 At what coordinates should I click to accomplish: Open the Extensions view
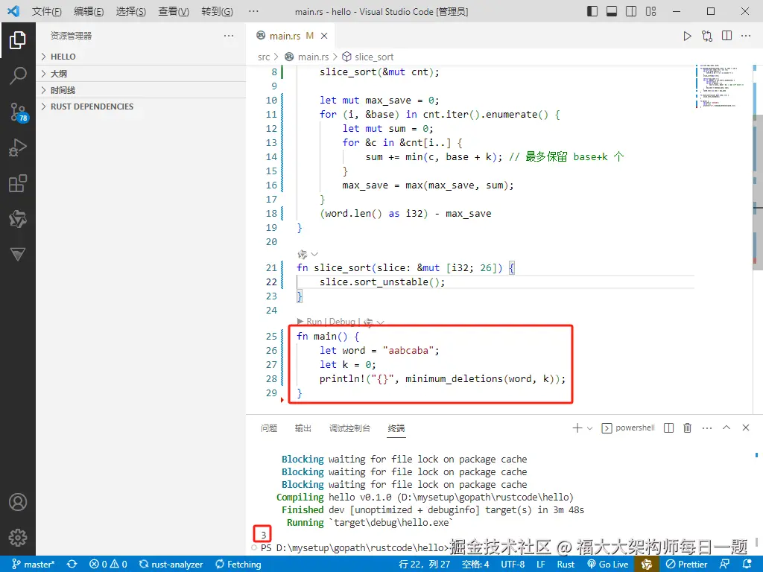point(18,183)
